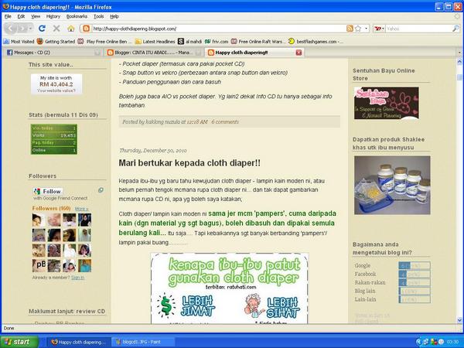
Task: Switch to the blogcd1.JPG - Paint taskbar window
Action: tap(142, 342)
